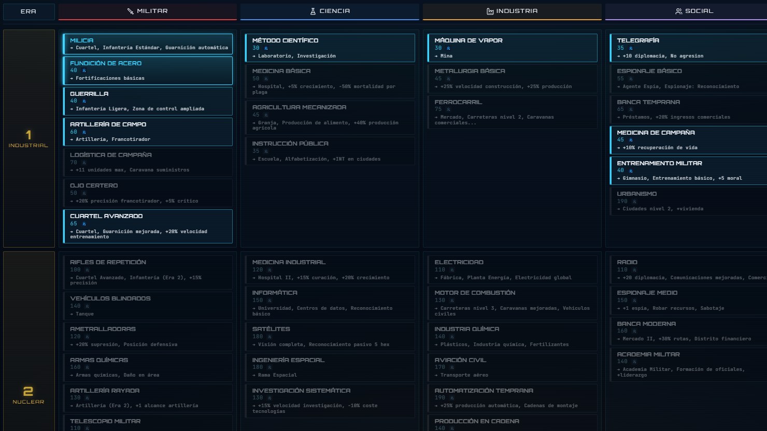Select the Metalurgia Básica technology
The width and height of the screenshot is (767, 431).
(x=512, y=78)
